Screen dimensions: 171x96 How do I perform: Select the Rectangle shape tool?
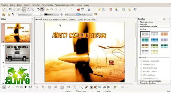tap(17, 87)
